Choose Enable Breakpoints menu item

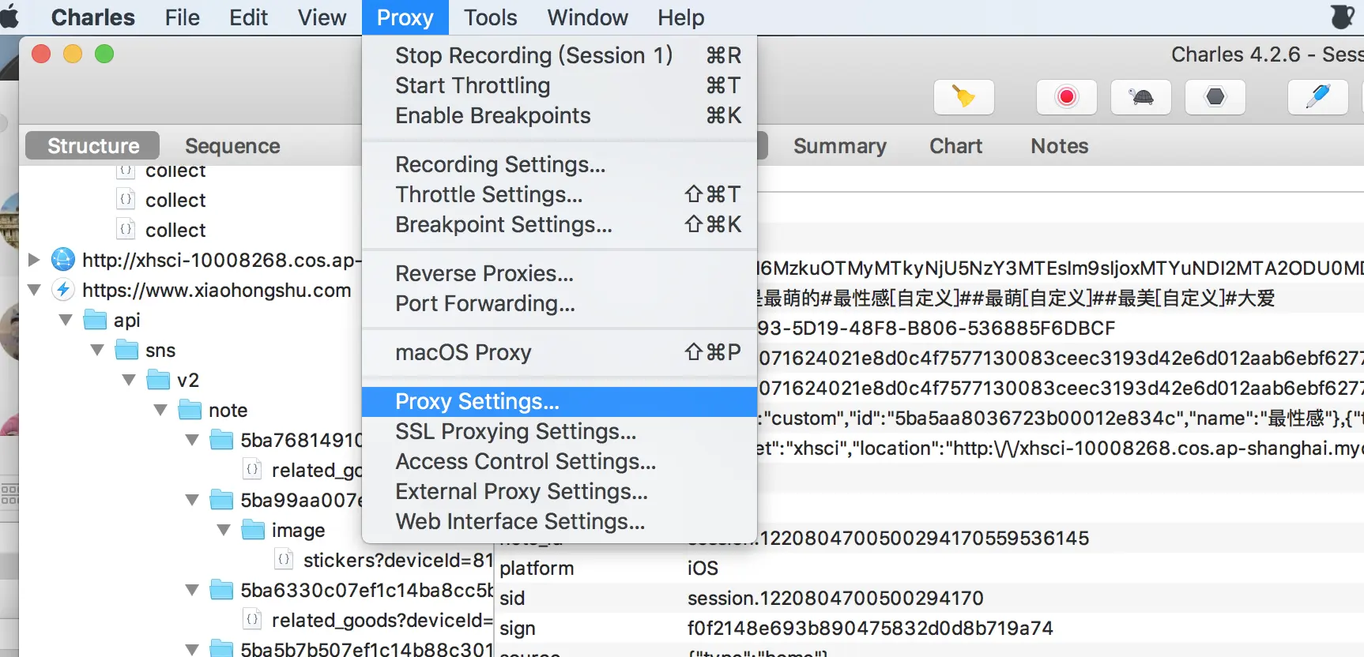[560, 116]
